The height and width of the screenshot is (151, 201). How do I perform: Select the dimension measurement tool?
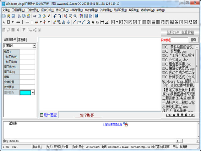click(x=102, y=22)
